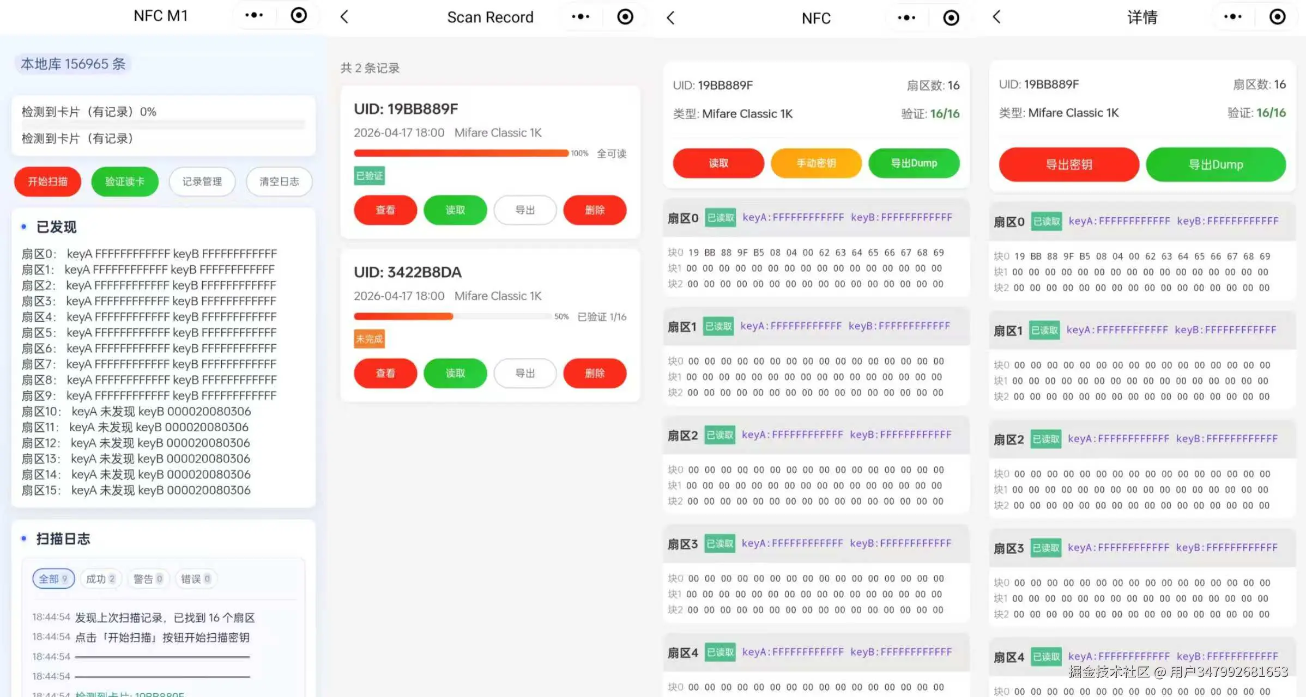Image resolution: width=1306 pixels, height=697 pixels.
Task: Open three-dot menu in NFC header
Action: (906, 18)
